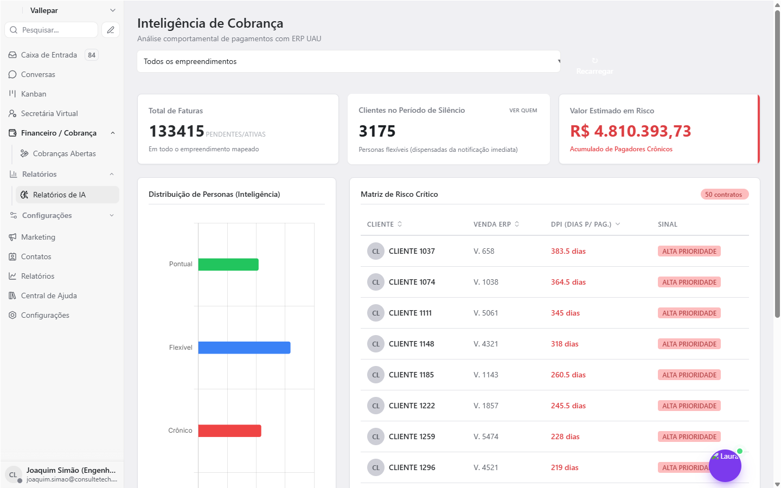Go to Kanban menu item

(x=34, y=94)
